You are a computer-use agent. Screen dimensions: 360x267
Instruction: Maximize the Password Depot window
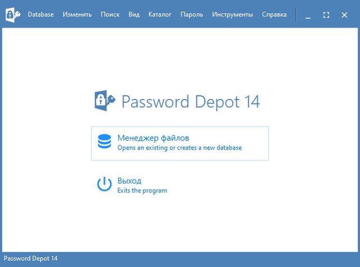[x=326, y=15]
